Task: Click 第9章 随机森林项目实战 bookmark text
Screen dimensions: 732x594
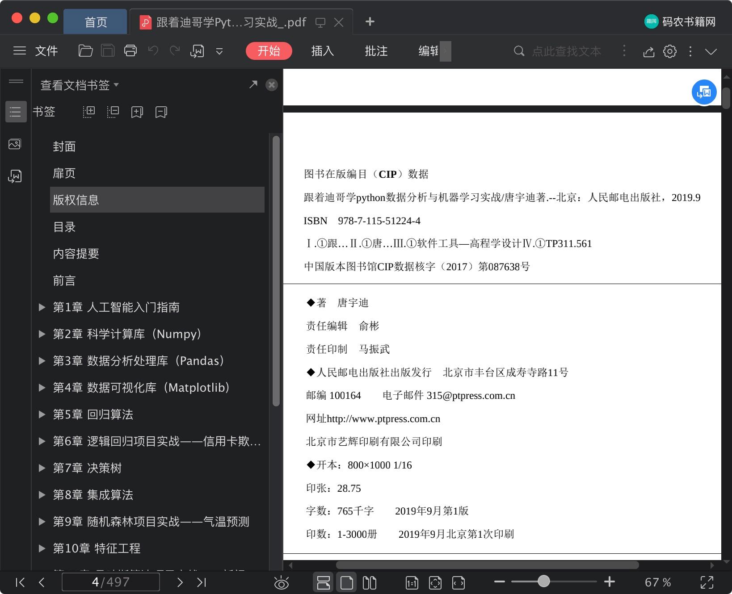Action: click(151, 522)
